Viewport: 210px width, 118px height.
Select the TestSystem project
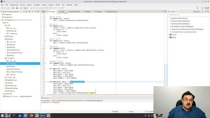pos(8,14)
